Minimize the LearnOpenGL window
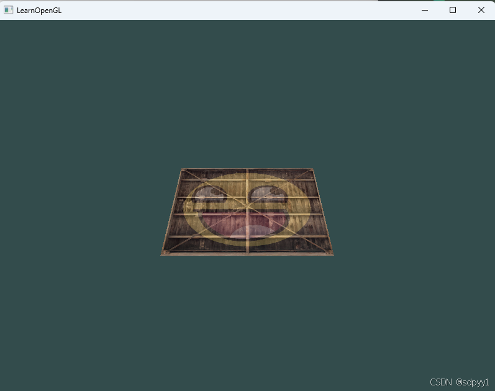This screenshot has width=495, height=391. [x=425, y=10]
